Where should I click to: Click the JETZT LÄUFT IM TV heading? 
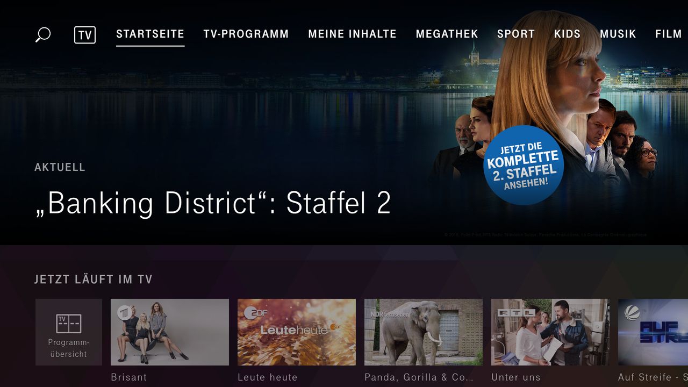94,279
